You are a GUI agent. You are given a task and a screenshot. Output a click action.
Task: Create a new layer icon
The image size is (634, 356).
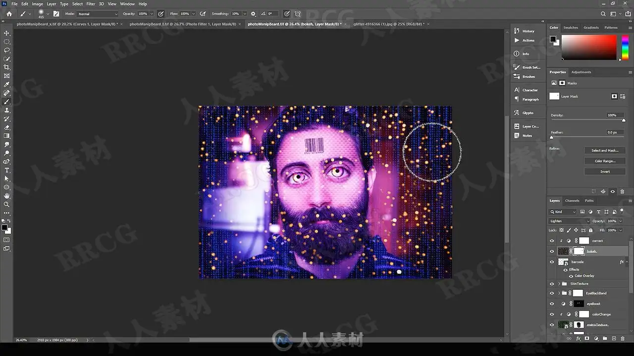point(614,339)
